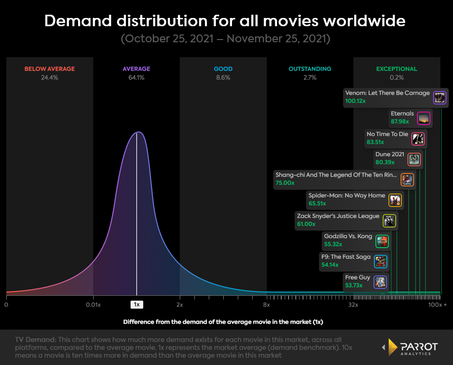Click the 83.51x demand value

click(375, 142)
